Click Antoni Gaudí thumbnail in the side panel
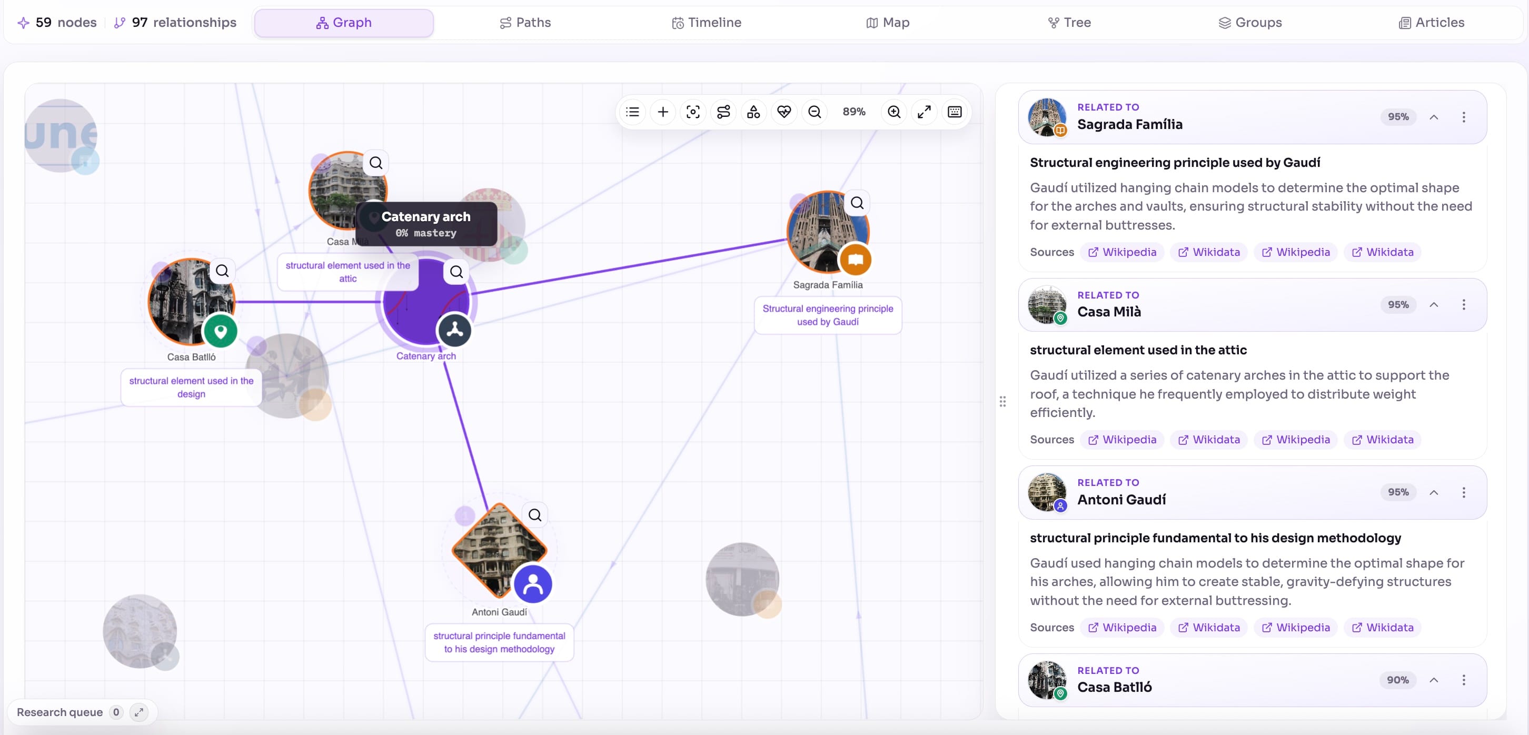 1047,492
